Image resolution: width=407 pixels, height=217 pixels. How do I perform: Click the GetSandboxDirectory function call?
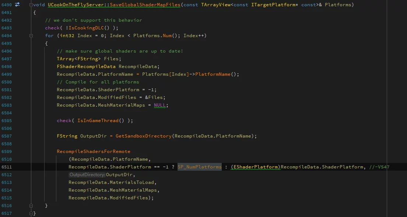(144, 136)
